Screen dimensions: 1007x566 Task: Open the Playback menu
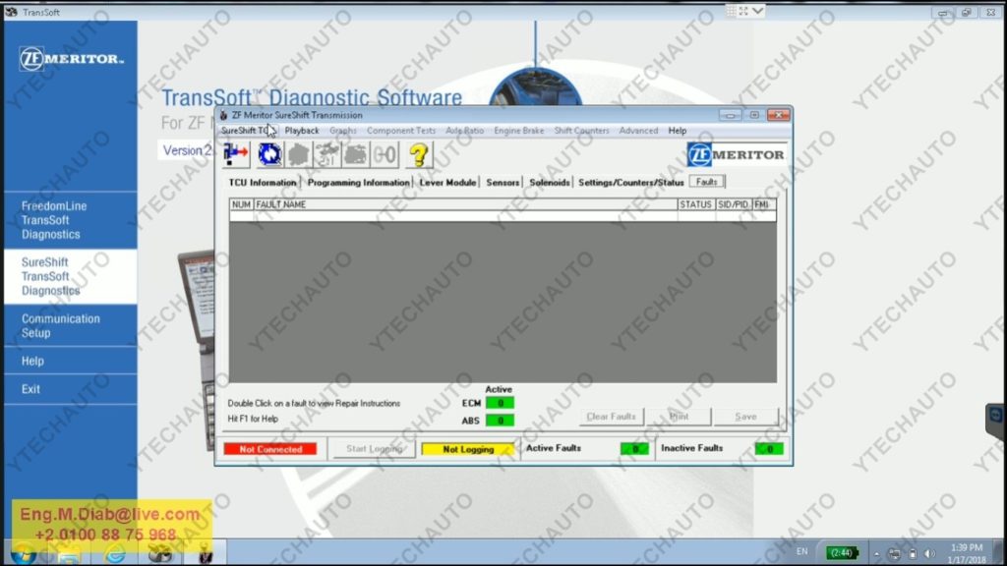coord(301,130)
